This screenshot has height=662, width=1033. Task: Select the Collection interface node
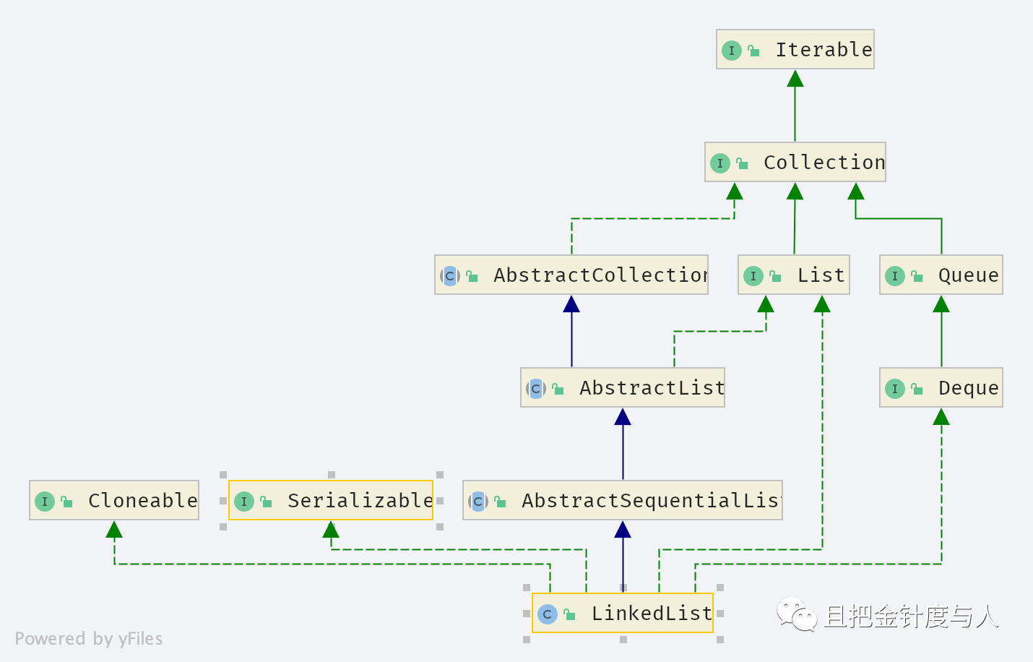coord(795,162)
